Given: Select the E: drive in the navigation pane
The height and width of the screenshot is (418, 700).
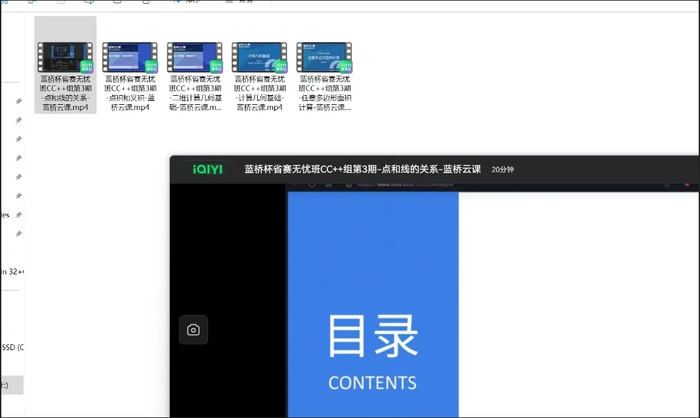Looking at the screenshot, I should [x=10, y=384].
